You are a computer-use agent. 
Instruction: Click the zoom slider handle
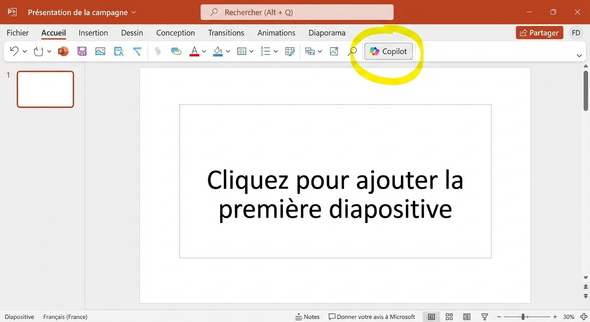tap(523, 317)
